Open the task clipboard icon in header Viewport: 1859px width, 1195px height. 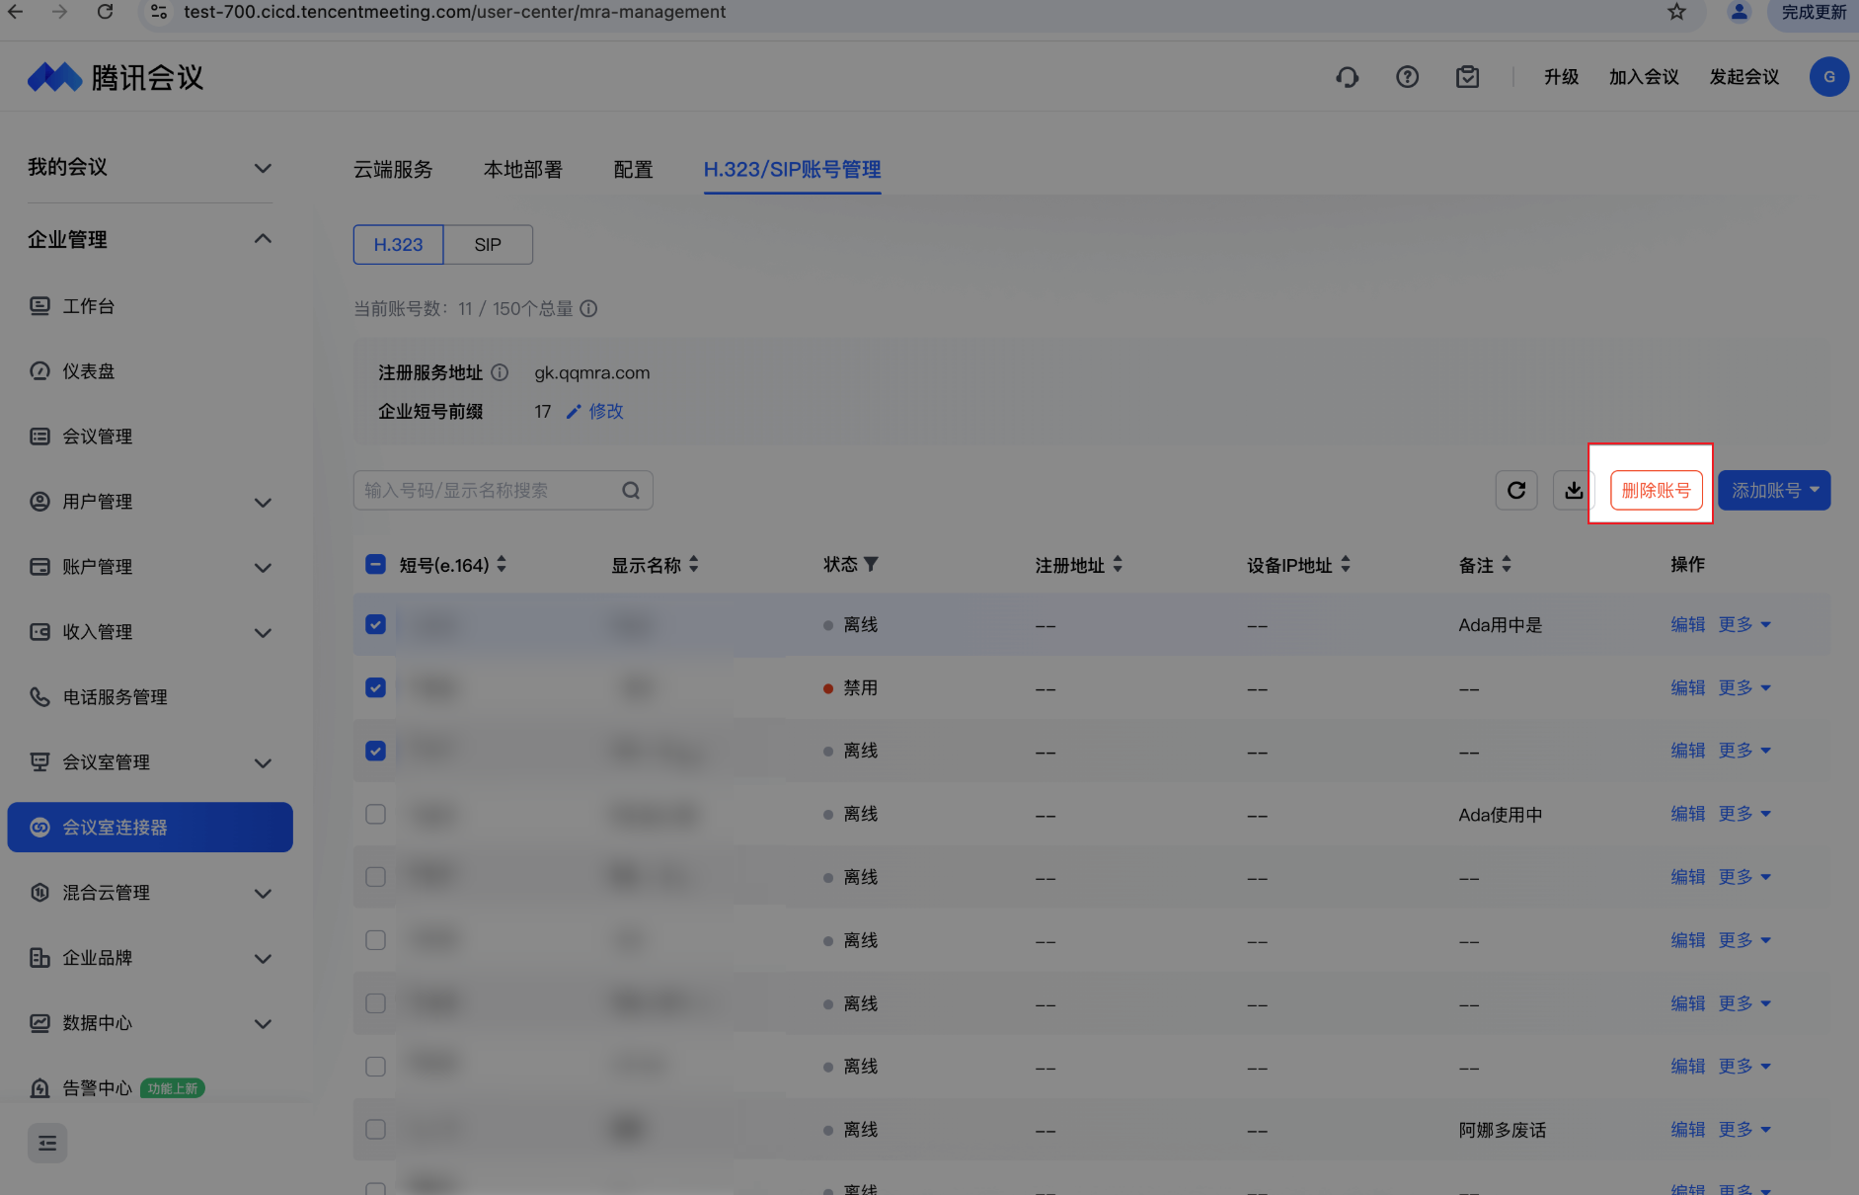point(1467,77)
